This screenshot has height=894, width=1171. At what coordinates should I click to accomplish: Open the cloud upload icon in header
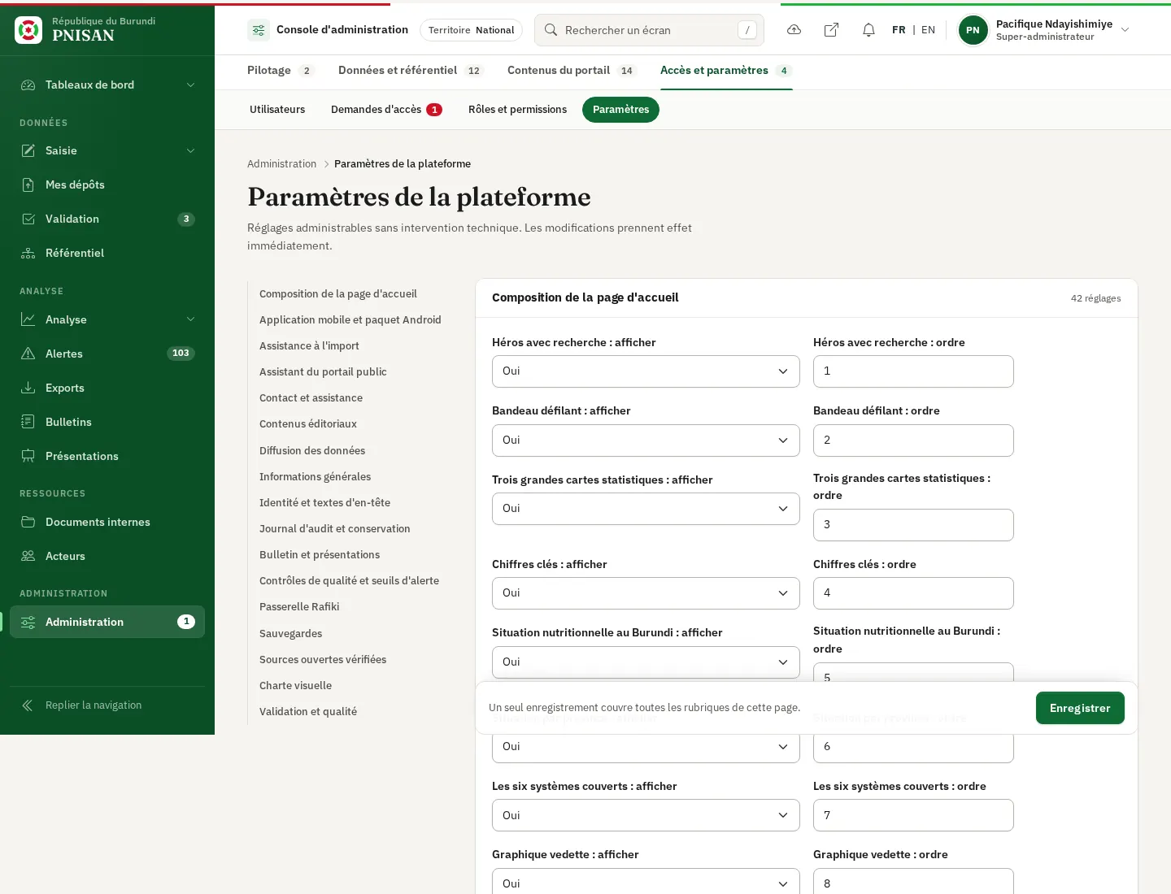tap(794, 30)
